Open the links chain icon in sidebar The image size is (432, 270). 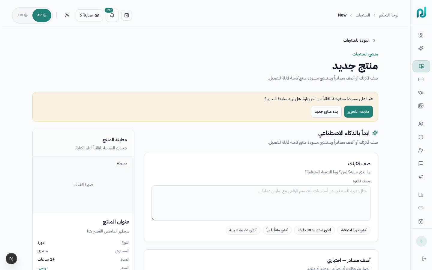point(421,208)
